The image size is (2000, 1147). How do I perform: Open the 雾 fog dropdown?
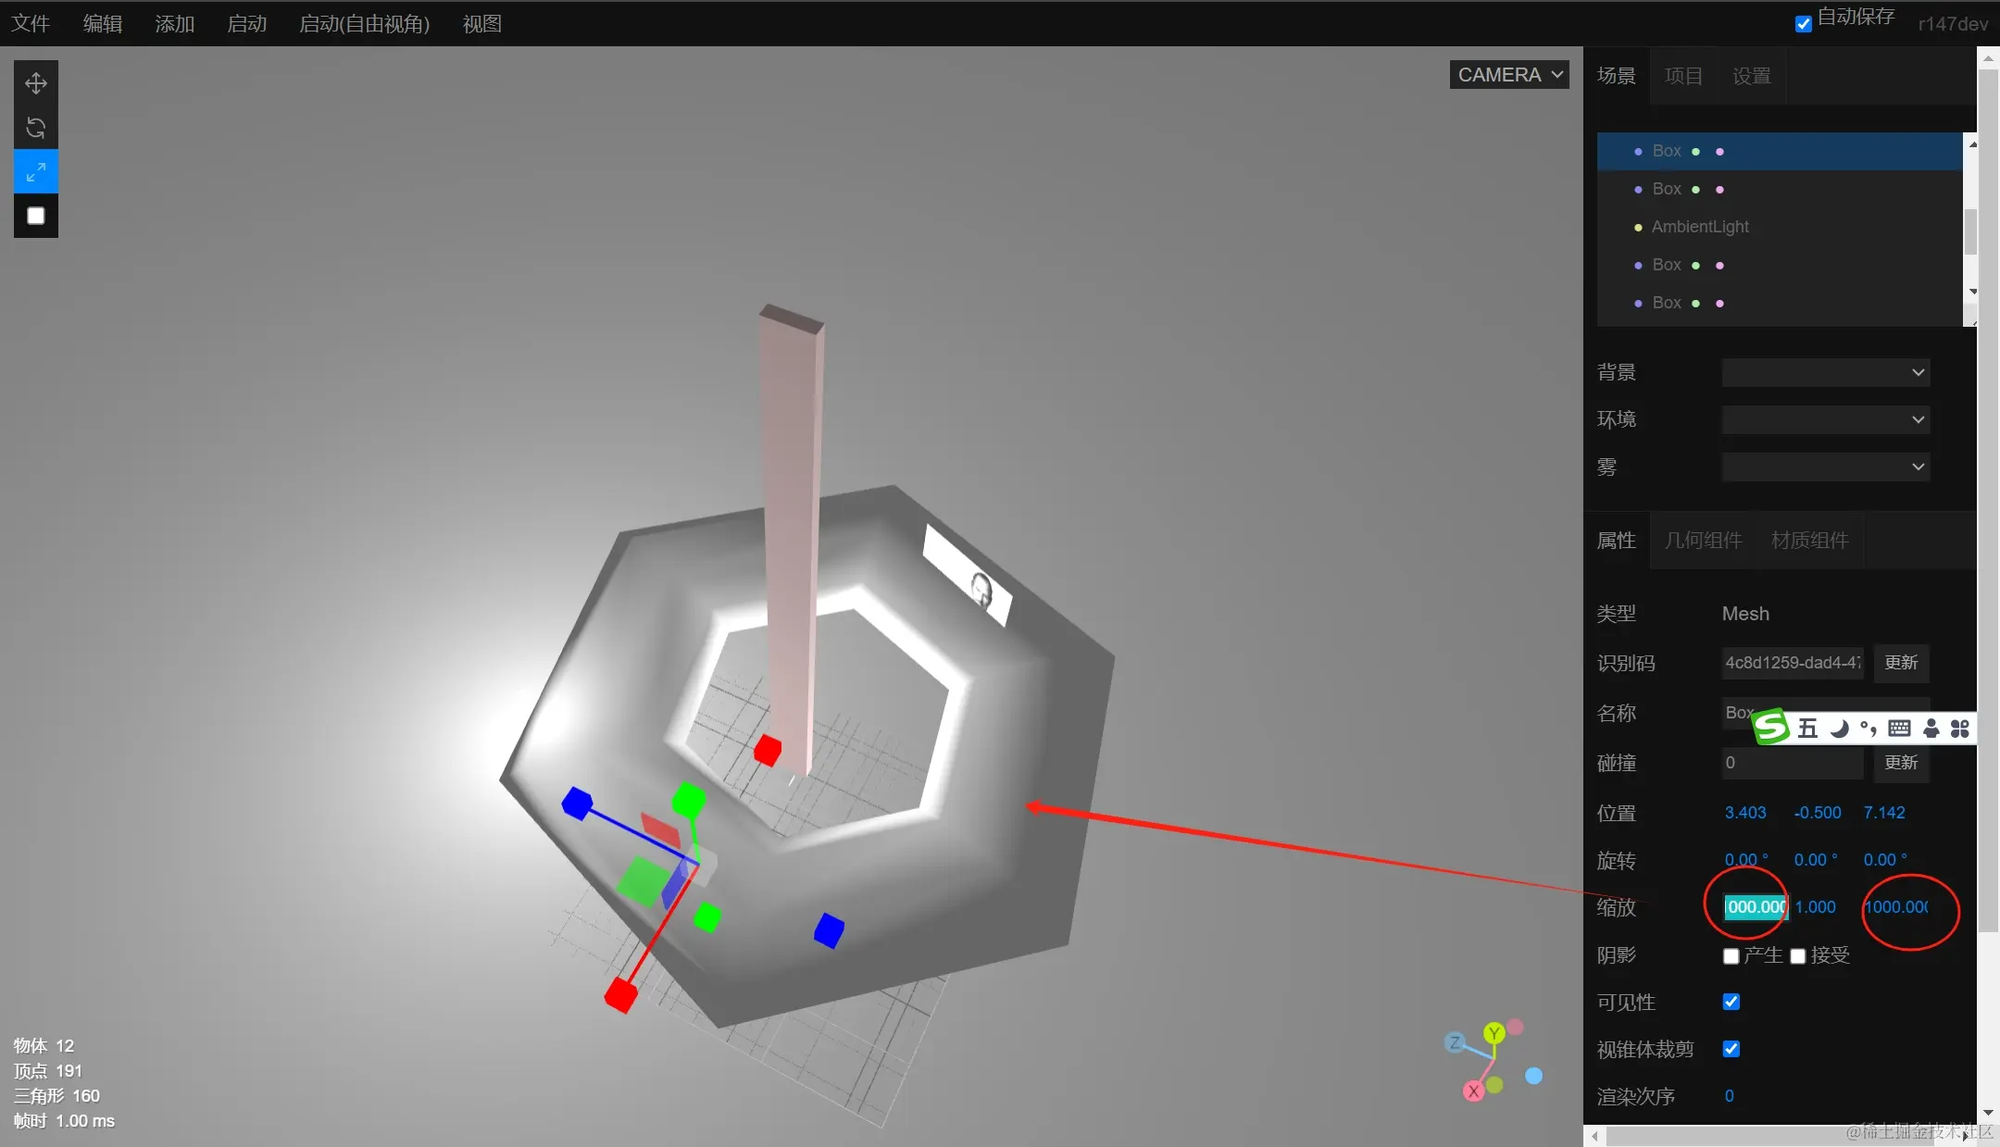pos(1825,467)
